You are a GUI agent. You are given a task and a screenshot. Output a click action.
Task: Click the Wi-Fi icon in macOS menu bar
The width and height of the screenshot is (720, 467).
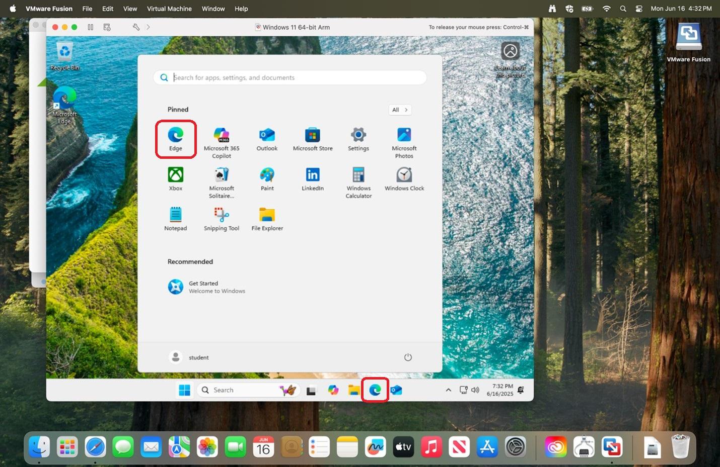pos(607,9)
